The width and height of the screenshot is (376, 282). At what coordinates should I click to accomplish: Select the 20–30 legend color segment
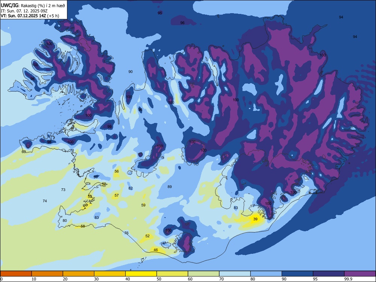pos(79,274)
